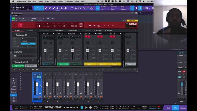Click the transport Play button

point(86,108)
